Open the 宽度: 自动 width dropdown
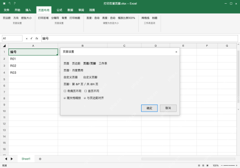Screen dimensions: 240x168 [93, 18]
